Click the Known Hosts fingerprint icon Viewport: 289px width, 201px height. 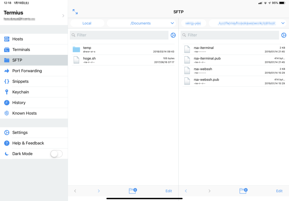(x=7, y=113)
